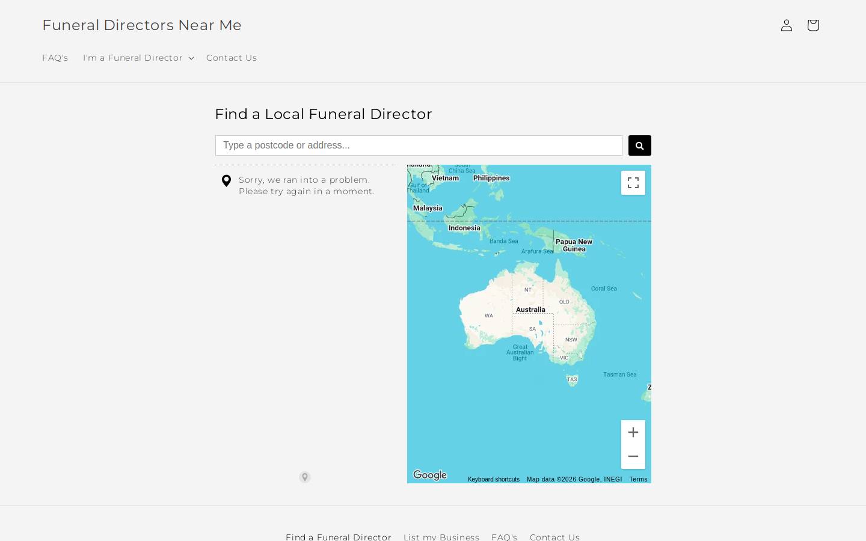This screenshot has height=541, width=866.
Task: Click the Papua New Guinea map label
Action: pos(574,245)
